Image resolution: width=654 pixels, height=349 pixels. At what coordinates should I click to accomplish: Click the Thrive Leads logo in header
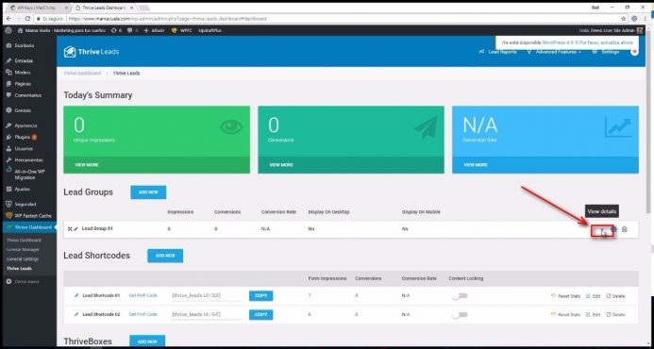click(x=92, y=52)
